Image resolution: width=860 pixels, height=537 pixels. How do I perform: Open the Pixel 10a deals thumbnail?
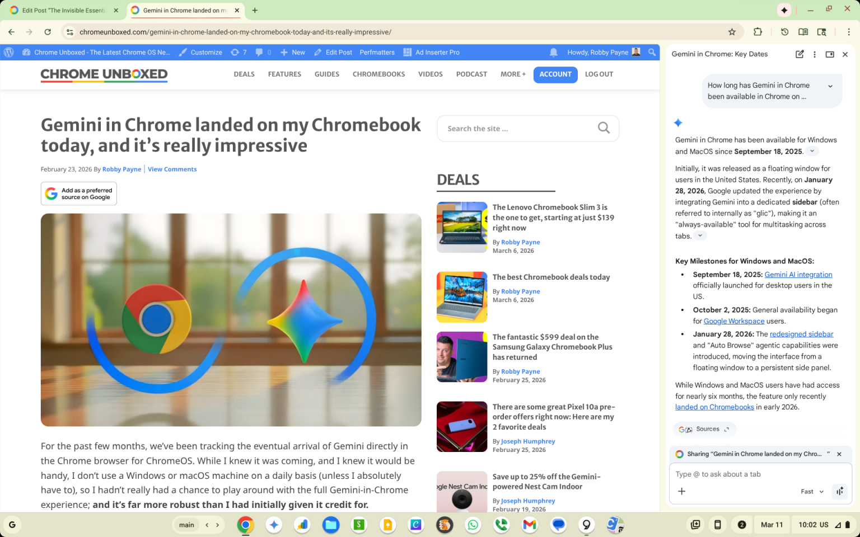(x=462, y=426)
